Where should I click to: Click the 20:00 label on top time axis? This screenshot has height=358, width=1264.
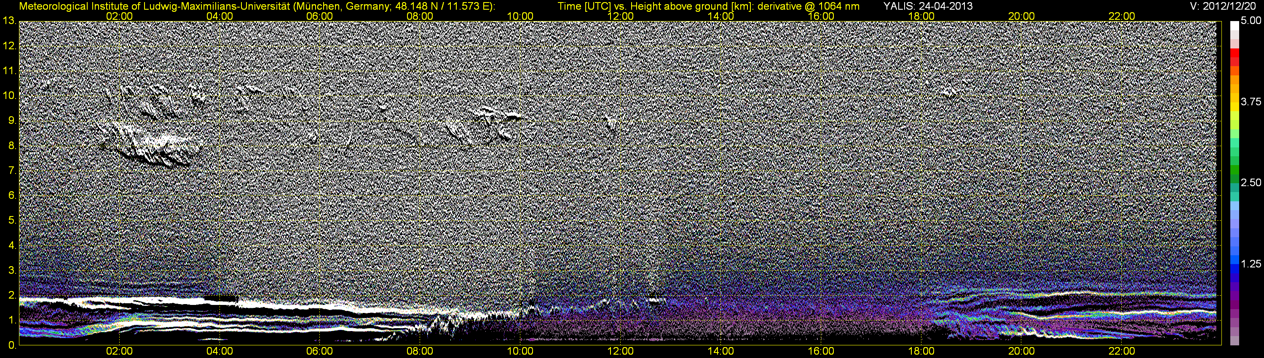pyautogui.click(x=1022, y=16)
